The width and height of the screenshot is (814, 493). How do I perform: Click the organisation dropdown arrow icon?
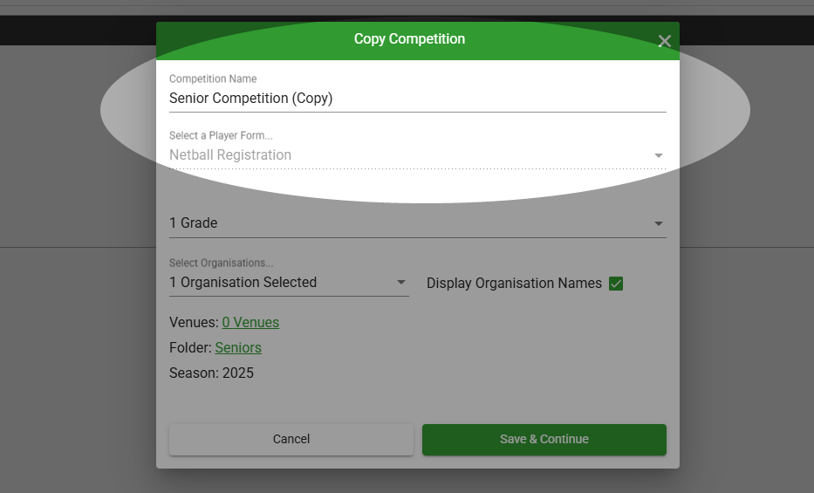pos(401,283)
